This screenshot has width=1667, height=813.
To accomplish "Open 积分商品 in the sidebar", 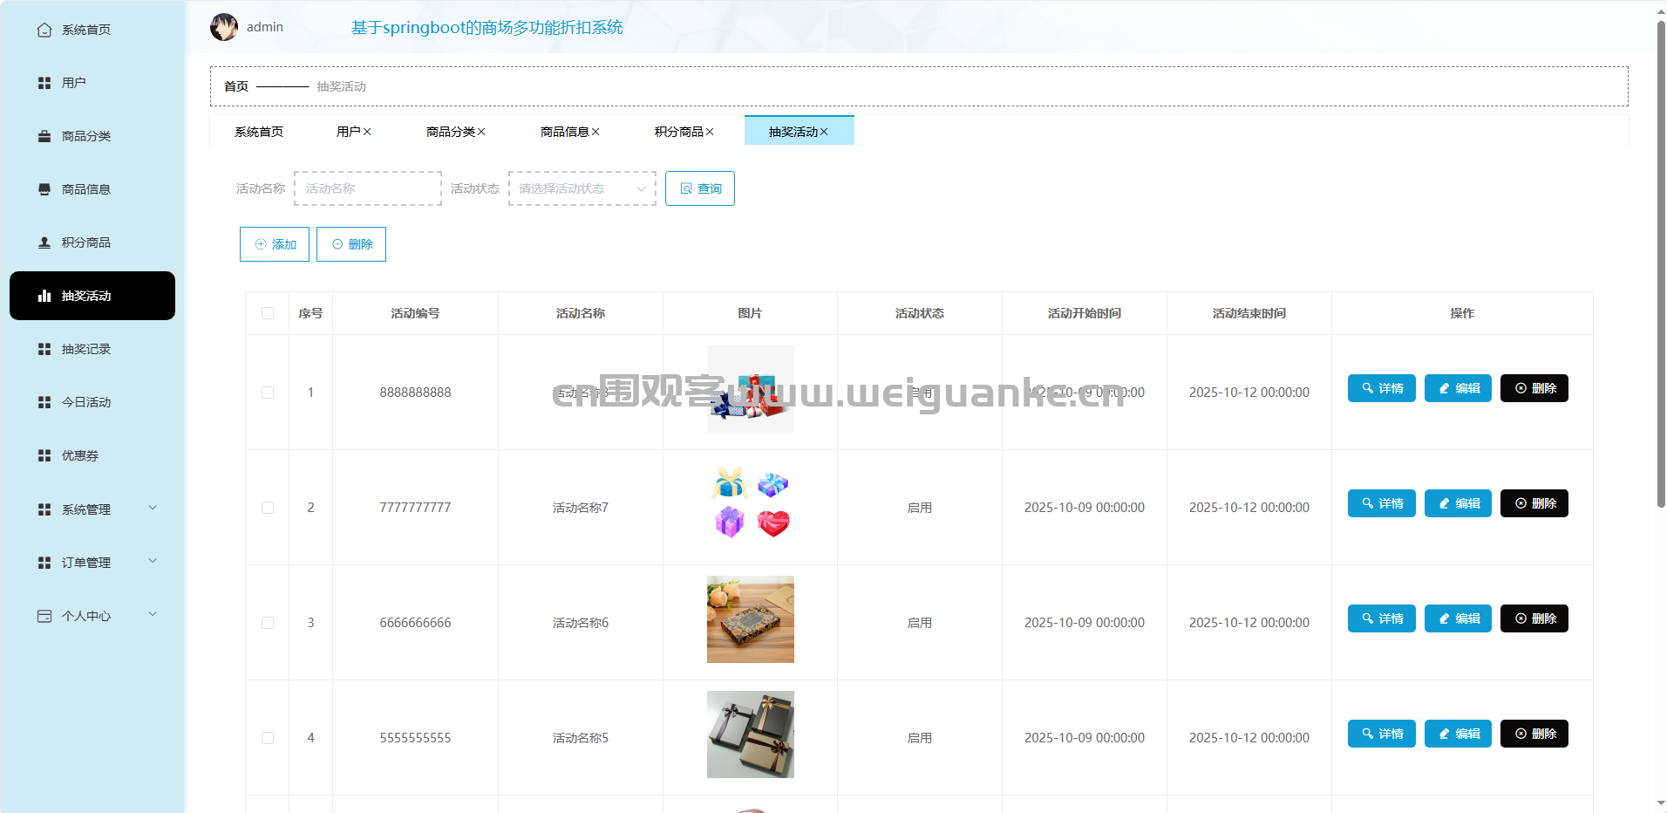I will [85, 243].
